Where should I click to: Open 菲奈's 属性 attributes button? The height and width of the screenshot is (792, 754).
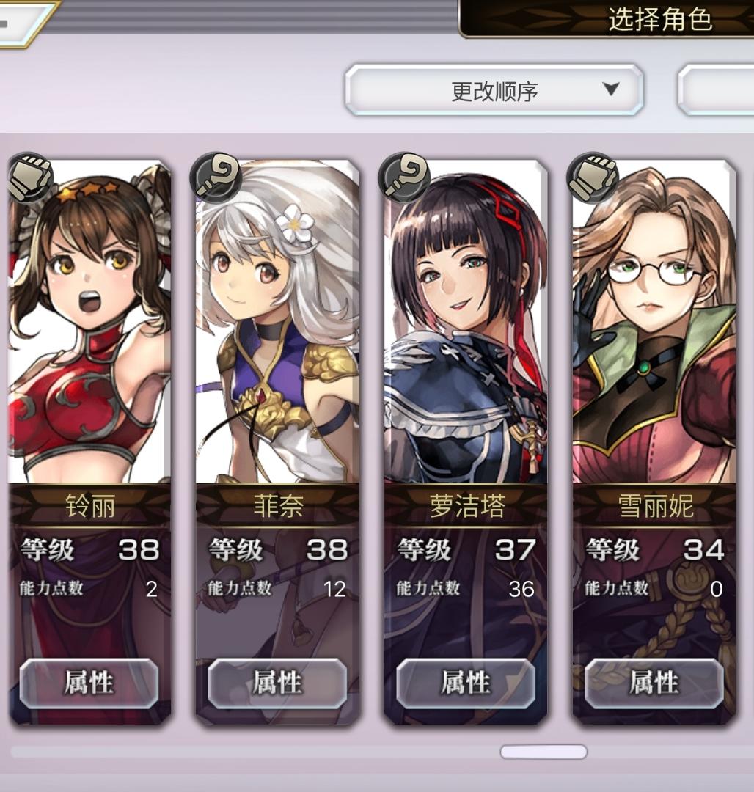tap(277, 683)
